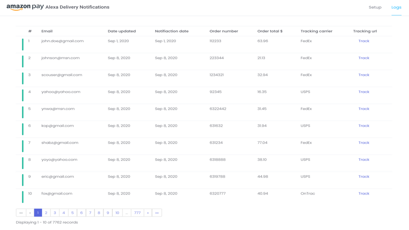409x230 pixels.
Task: Click order total 44.98
Action: coord(263,176)
